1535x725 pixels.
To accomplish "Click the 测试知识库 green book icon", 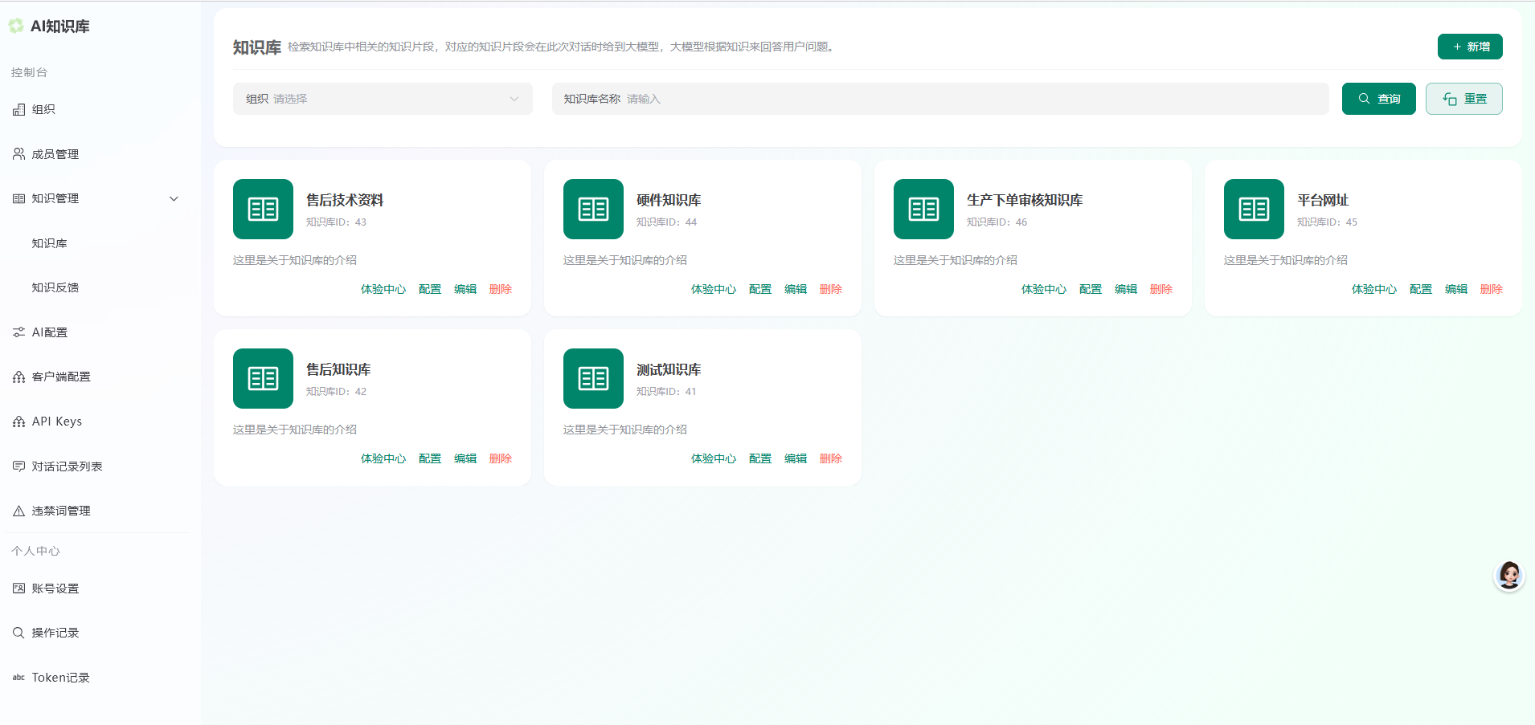I will (593, 378).
